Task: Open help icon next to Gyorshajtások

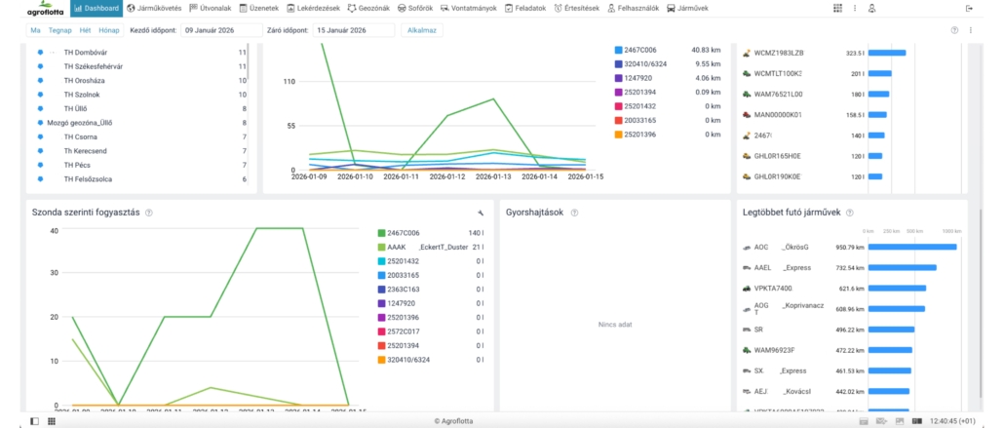Action: [575, 213]
